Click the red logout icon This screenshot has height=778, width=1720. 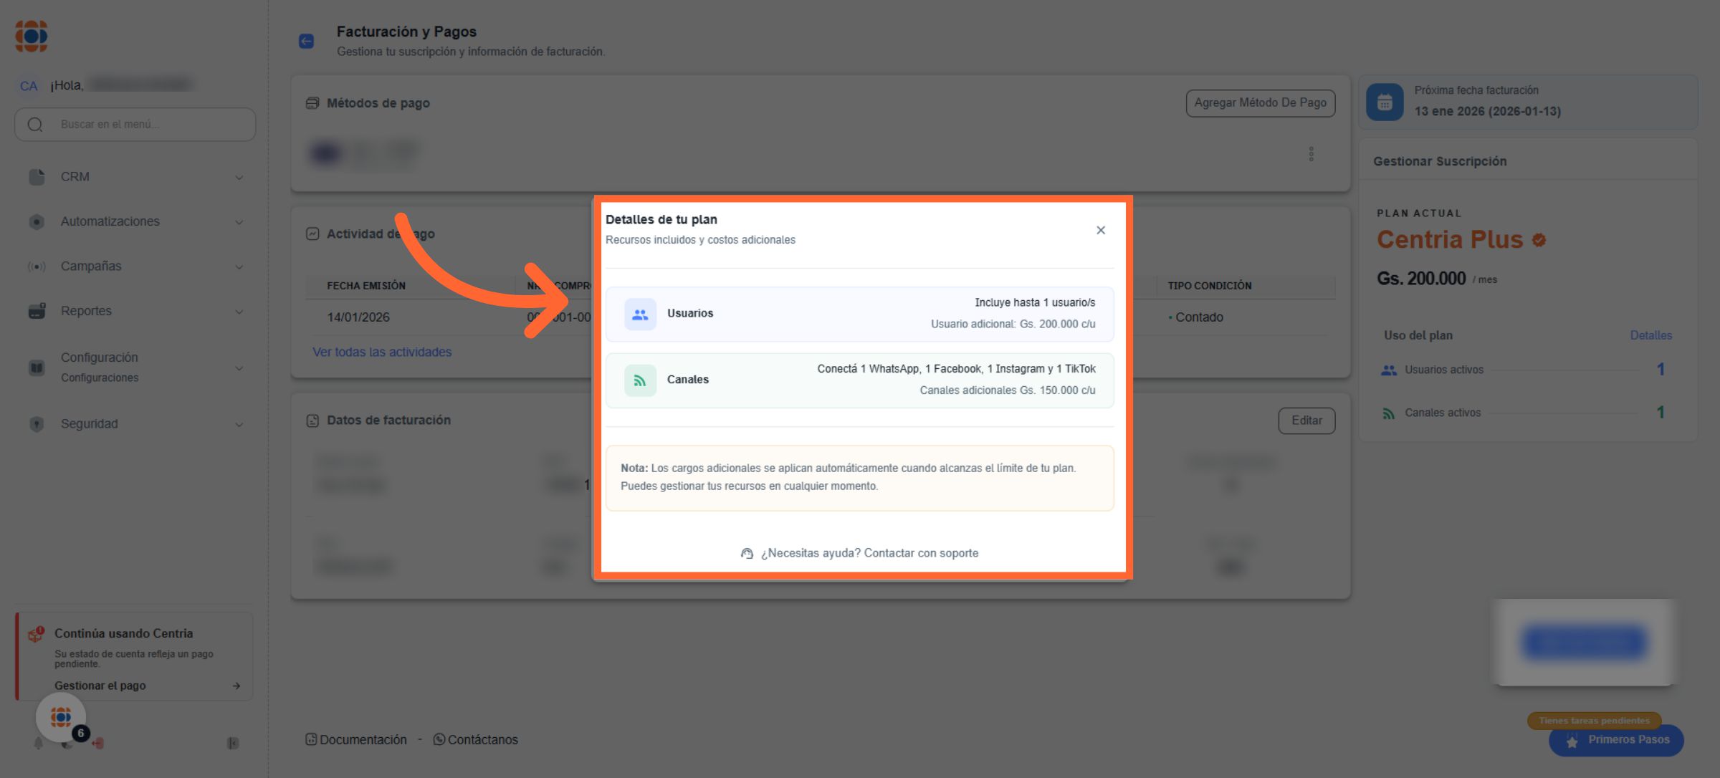pos(98,744)
